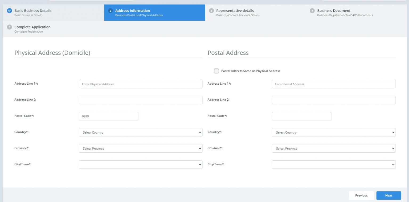409x202 pixels.
Task: Select the Complete Application step tab
Action: [32, 29]
